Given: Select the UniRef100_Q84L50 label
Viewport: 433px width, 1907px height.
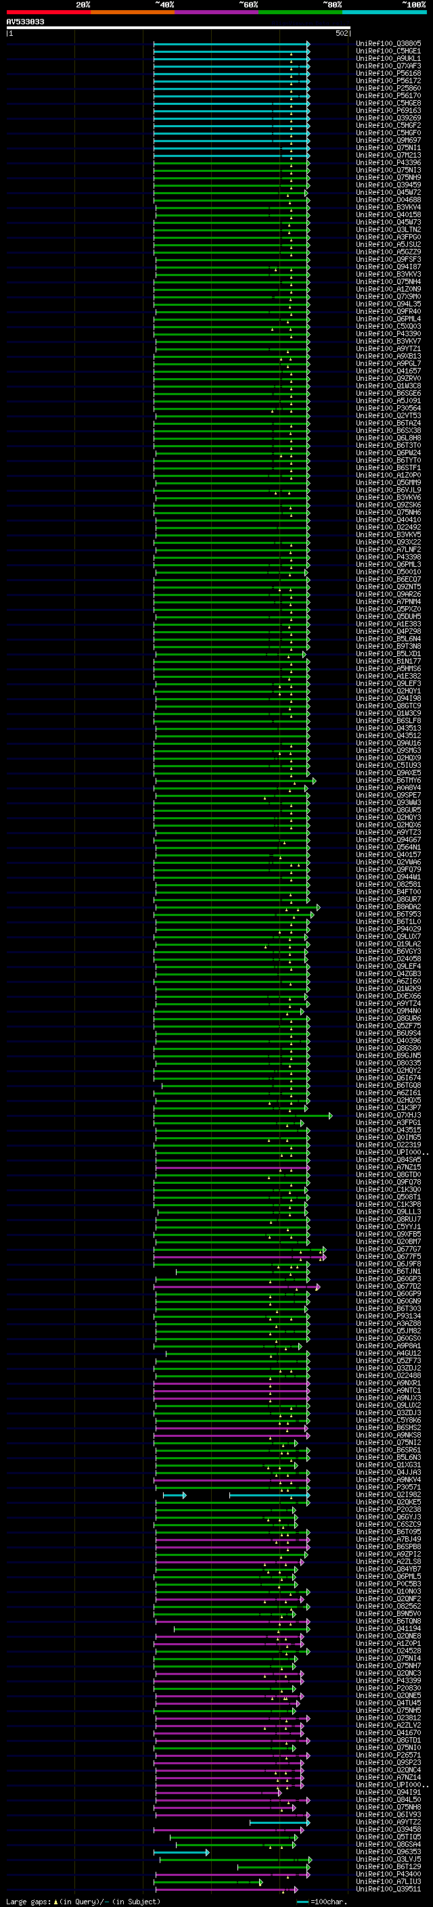Looking at the screenshot, I should (388, 1799).
